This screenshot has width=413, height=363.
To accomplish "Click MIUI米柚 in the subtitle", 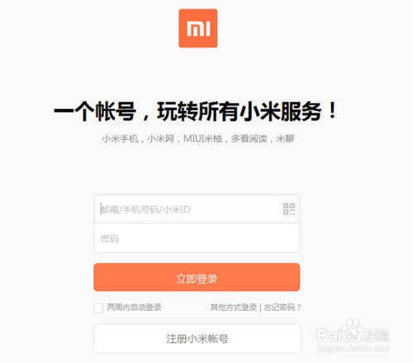I will [202, 139].
